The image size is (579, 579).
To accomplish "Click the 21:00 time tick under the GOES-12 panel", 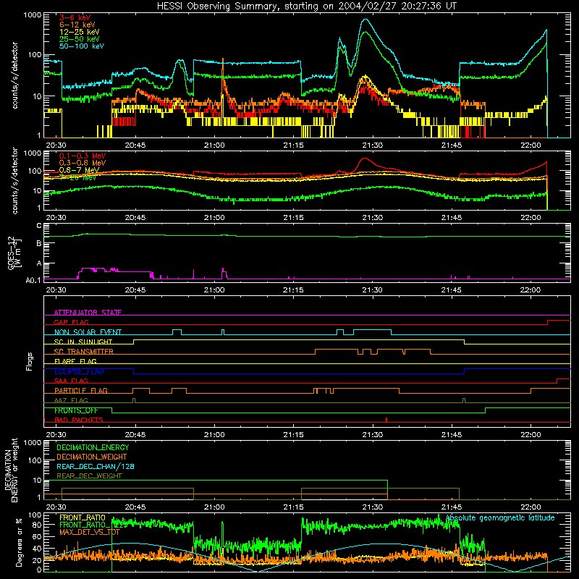I will [x=214, y=290].
